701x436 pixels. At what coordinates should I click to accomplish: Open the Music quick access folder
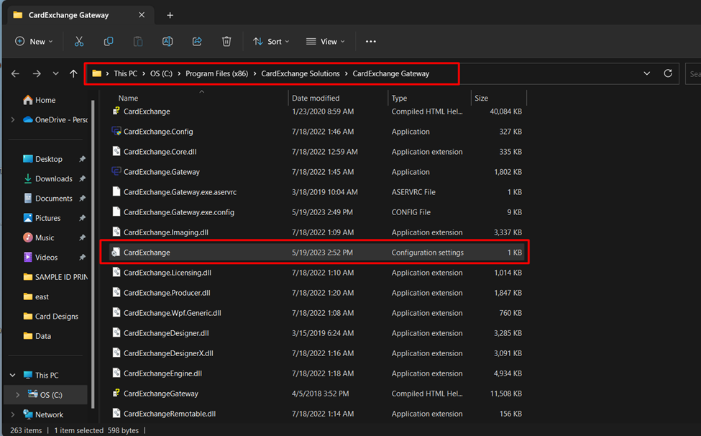pyautogui.click(x=39, y=238)
